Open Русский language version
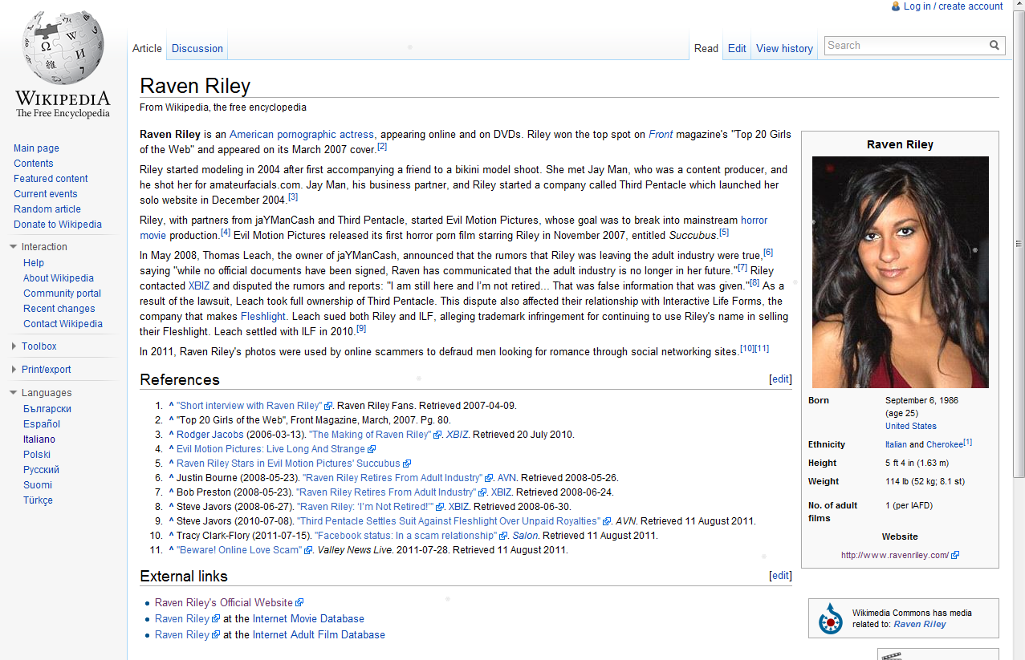This screenshot has width=1025, height=660. pos(41,470)
